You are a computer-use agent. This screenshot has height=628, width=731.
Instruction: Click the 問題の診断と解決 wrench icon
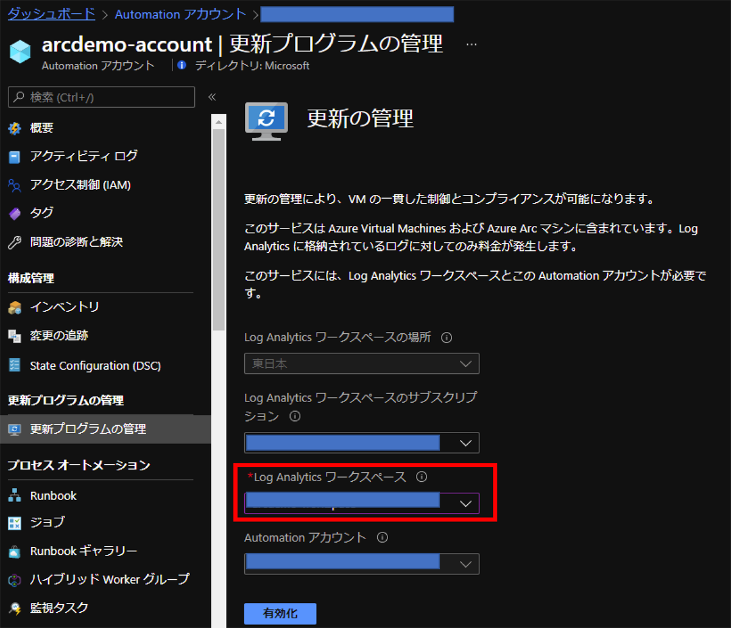(x=15, y=242)
